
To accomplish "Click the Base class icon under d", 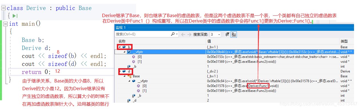I will coord(129,76).
